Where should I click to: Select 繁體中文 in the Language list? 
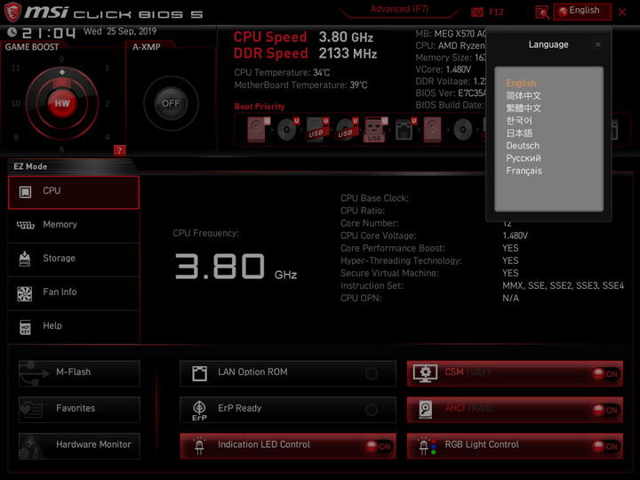524,108
